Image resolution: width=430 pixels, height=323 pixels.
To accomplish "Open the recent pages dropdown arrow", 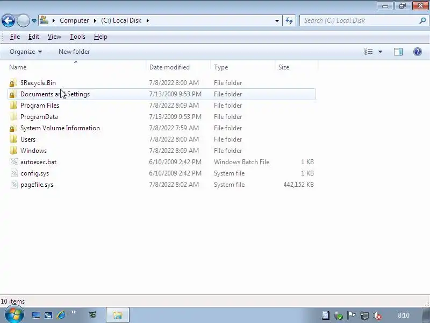I will click(34, 21).
